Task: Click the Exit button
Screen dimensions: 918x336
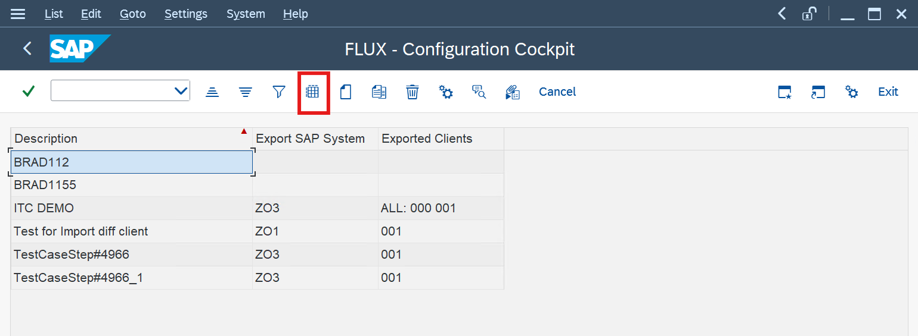Action: pyautogui.click(x=888, y=92)
